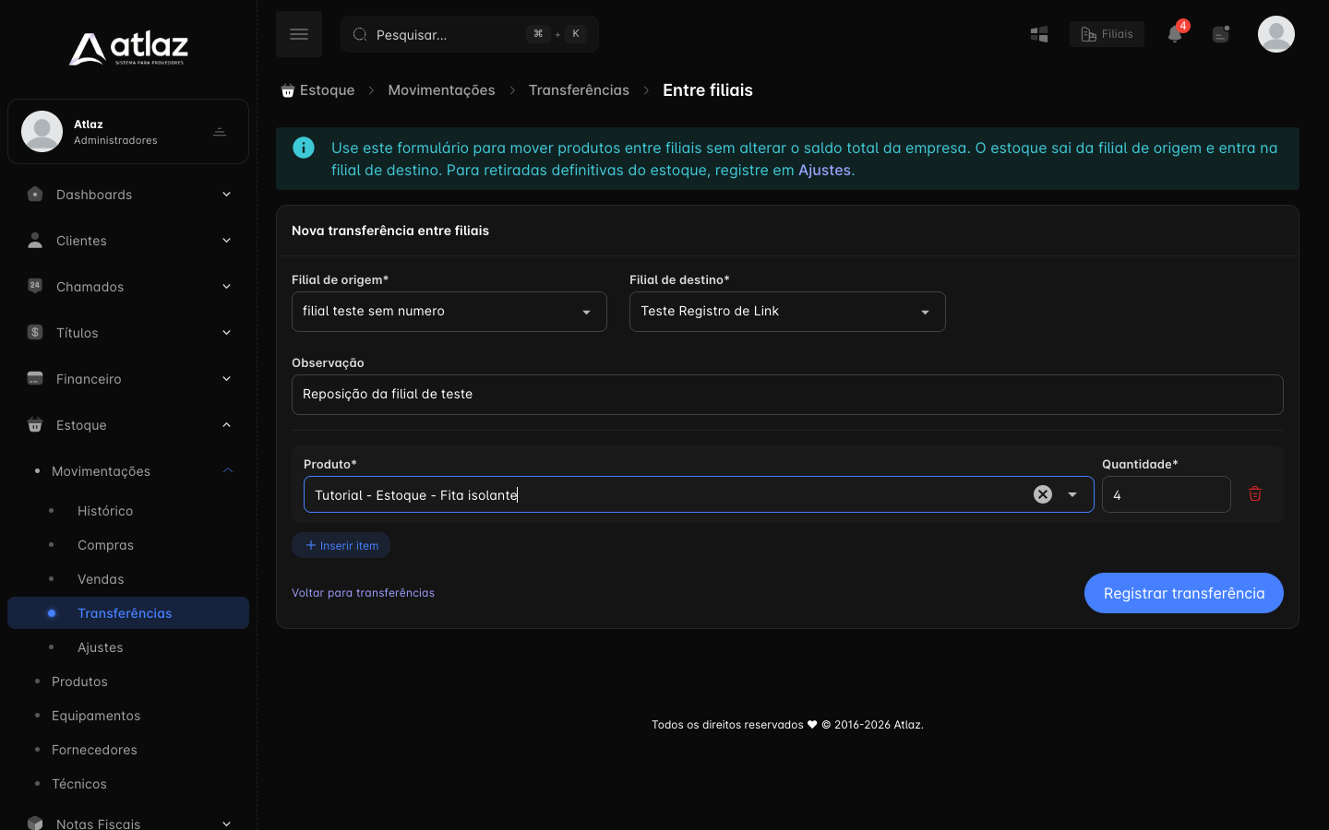The height and width of the screenshot is (830, 1329).
Task: Click the Atlaz profile menu icon
Action: click(x=220, y=132)
